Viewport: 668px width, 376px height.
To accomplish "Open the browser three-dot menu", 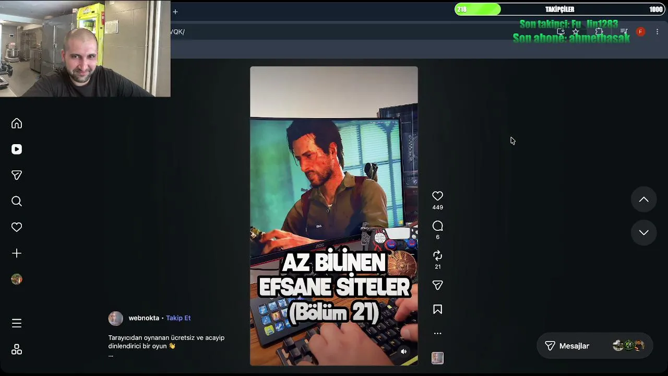I will point(657,32).
